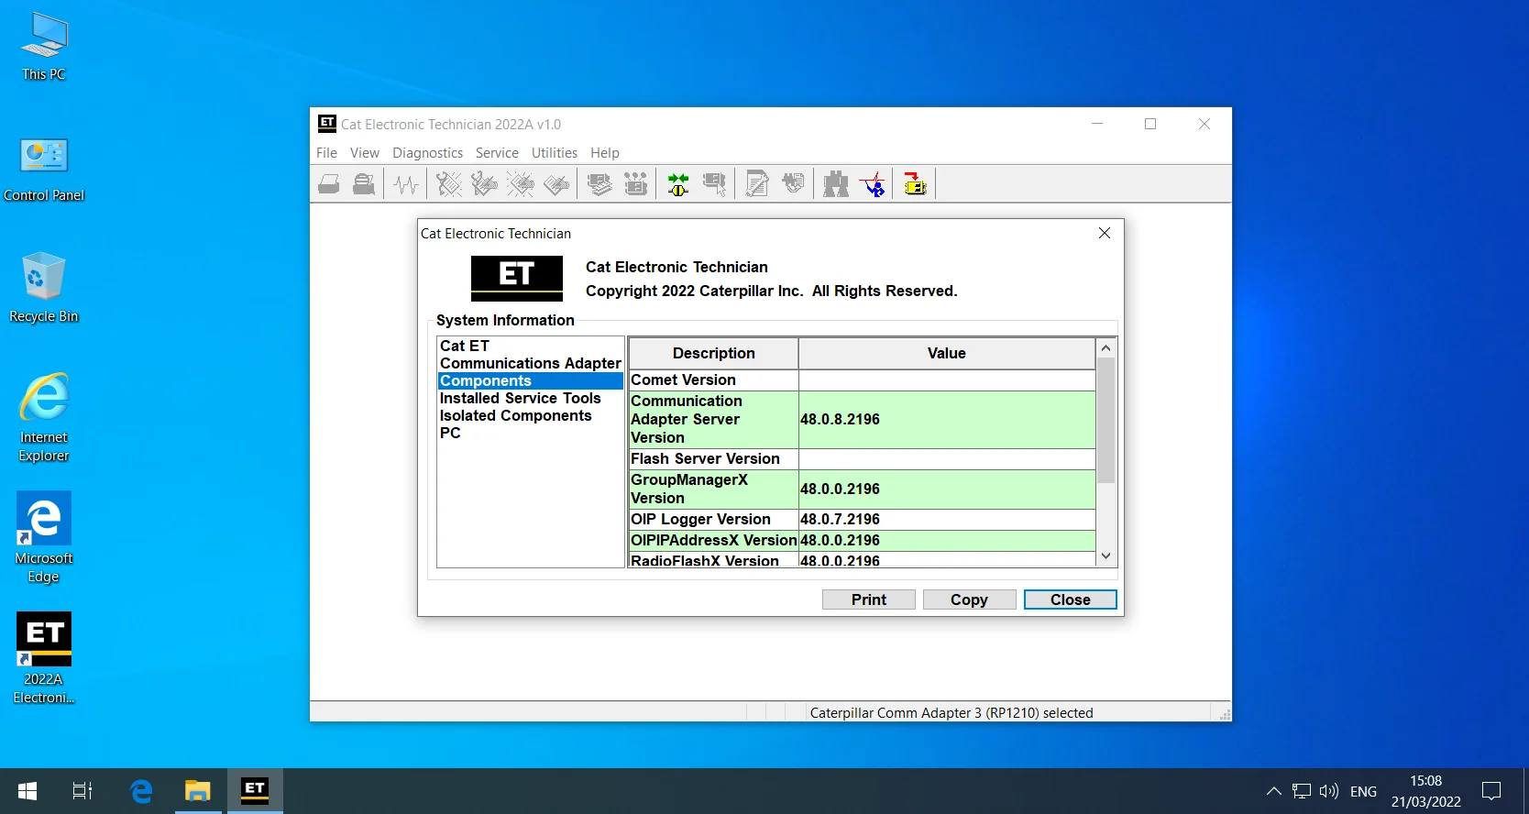Open the Service menu

[x=497, y=153]
